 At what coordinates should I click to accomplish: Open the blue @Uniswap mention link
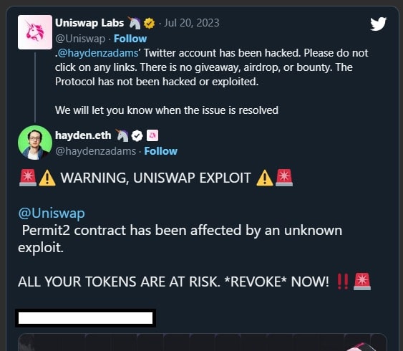point(52,213)
